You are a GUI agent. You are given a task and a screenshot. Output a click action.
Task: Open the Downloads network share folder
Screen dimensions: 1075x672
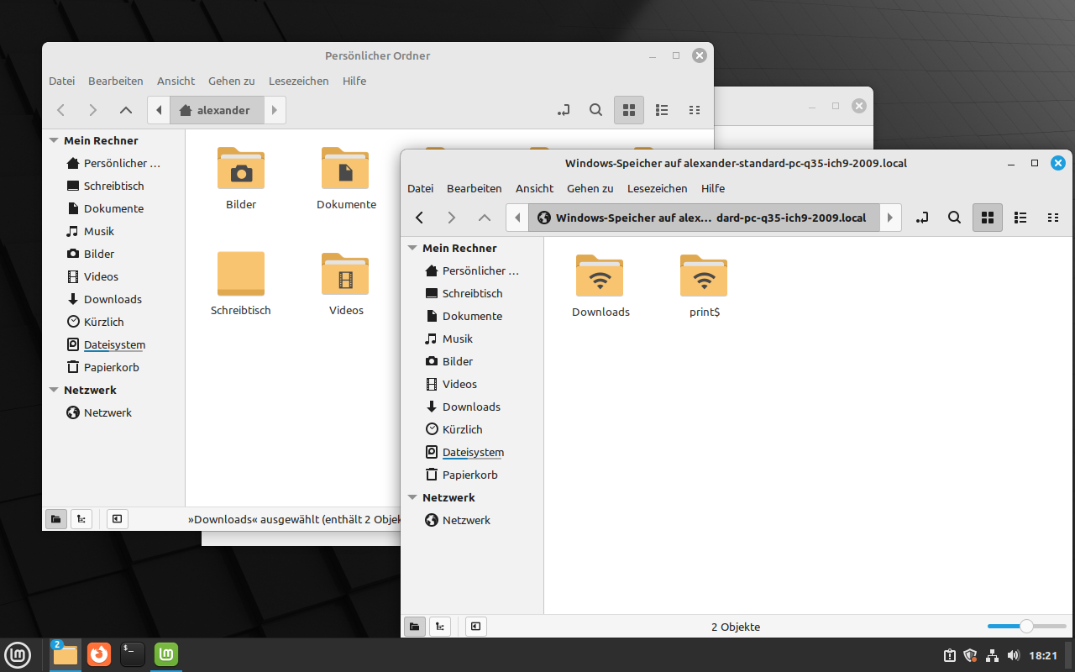600,286
